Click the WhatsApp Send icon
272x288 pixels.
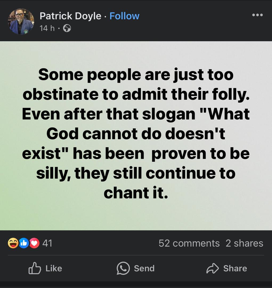point(123,268)
